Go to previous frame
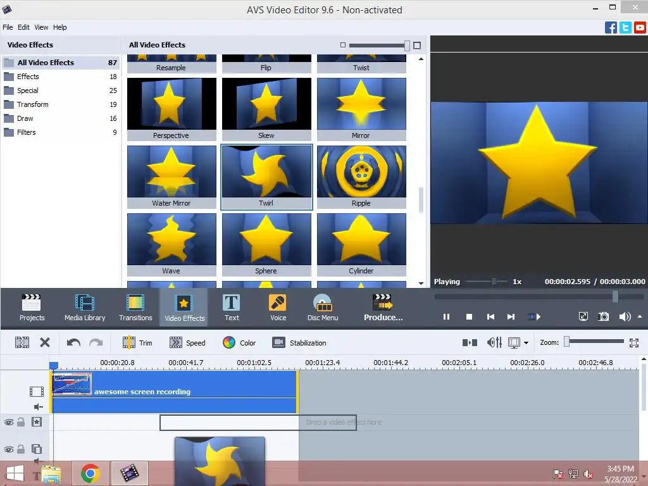This screenshot has width=648, height=486. tap(490, 317)
